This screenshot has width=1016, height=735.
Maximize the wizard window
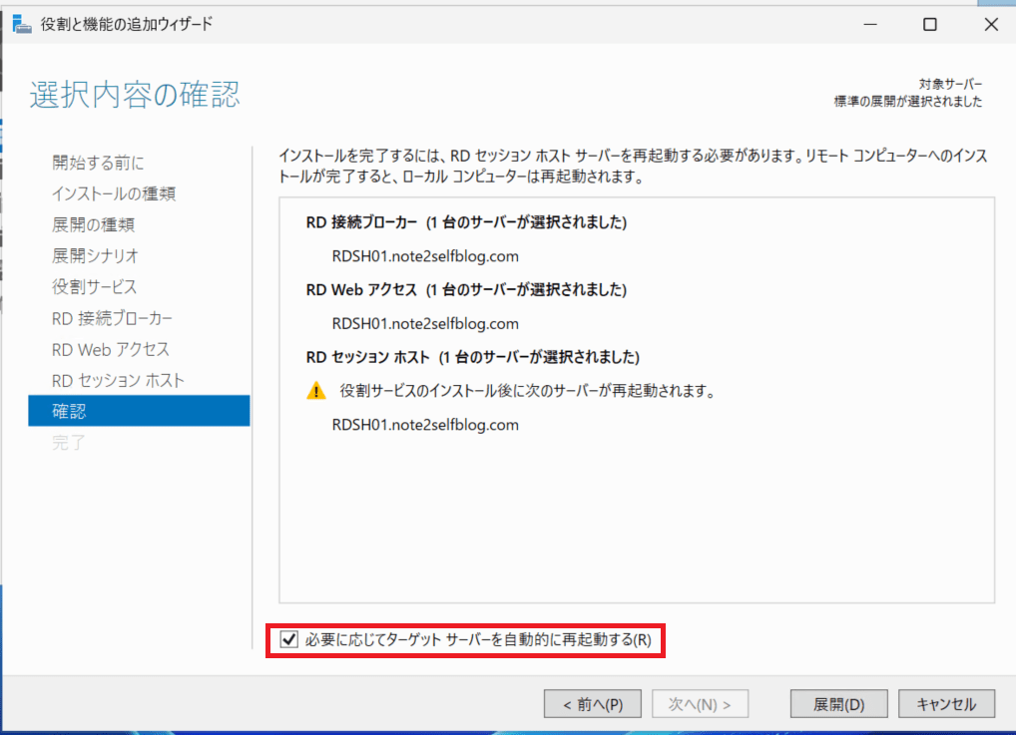(x=929, y=25)
